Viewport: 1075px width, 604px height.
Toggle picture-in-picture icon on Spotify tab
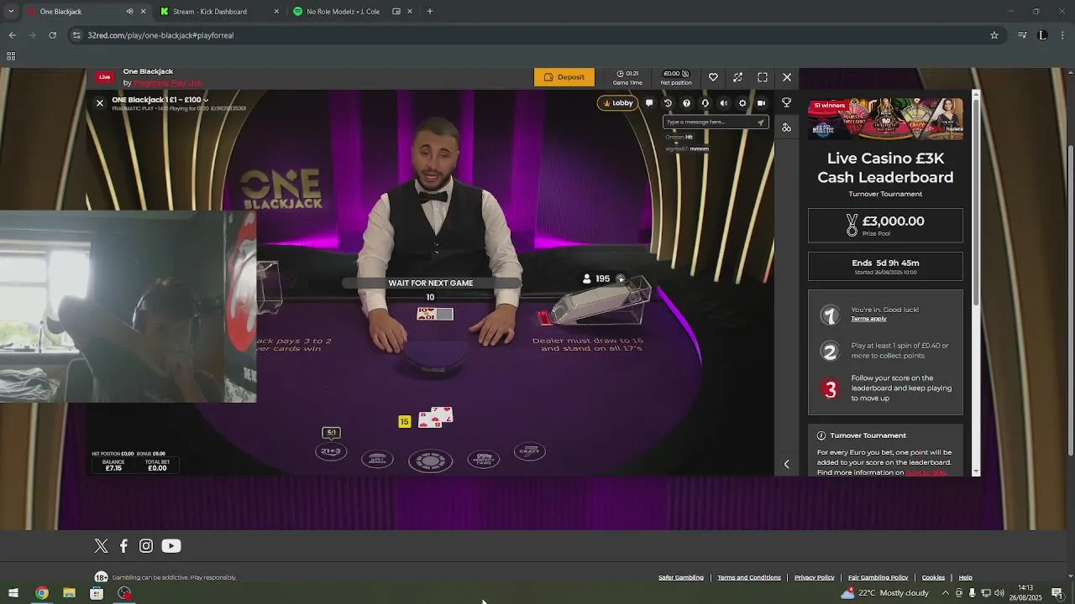click(396, 12)
